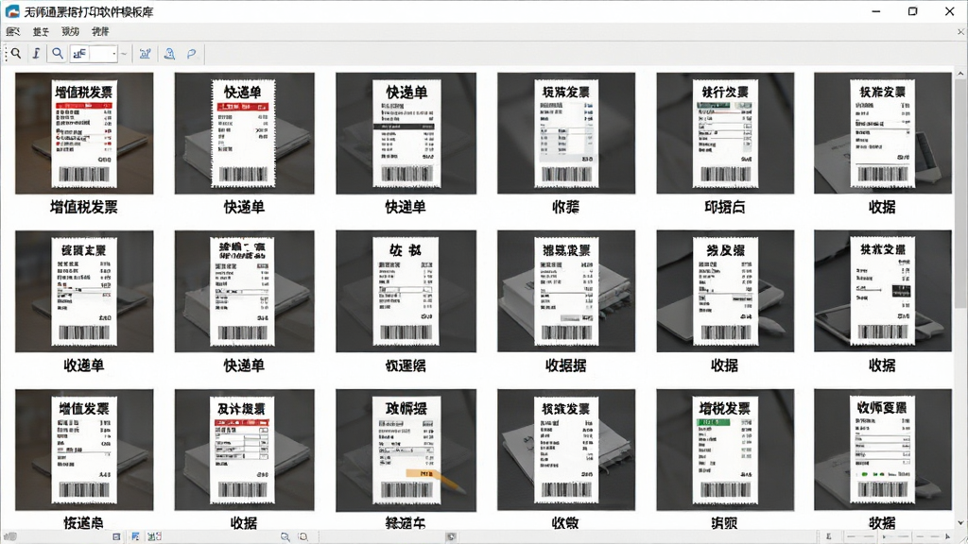Image resolution: width=968 pixels, height=544 pixels.
Task: Select the 增值发票 titled receipt thumbnail
Action: pos(84,450)
